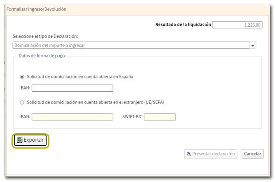The image size is (275, 182).
Task: Click the Exportar spreadsheet icon
Action: 19,140
